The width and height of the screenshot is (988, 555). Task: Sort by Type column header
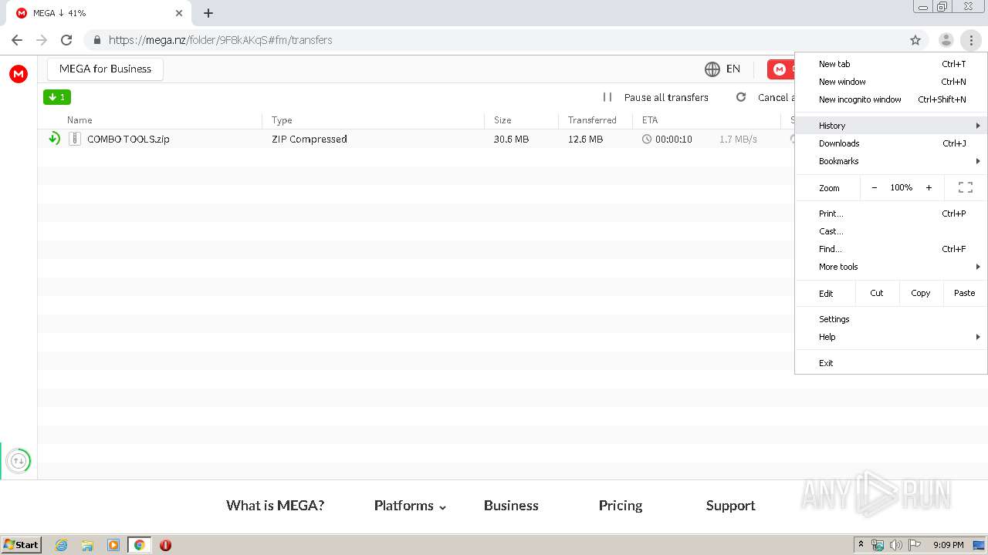click(282, 120)
